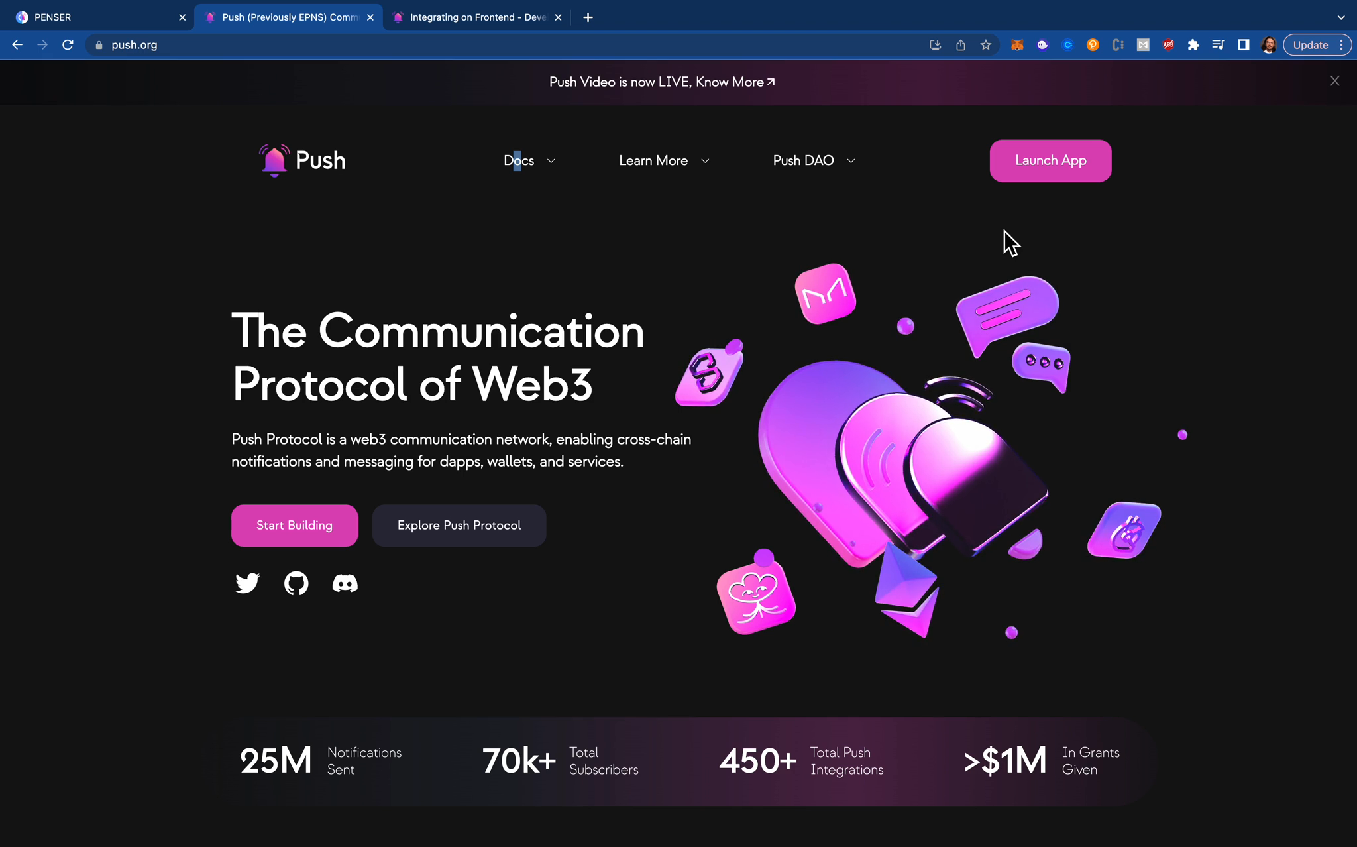Open the Push Twitter profile icon
The image size is (1357, 847).
(247, 583)
